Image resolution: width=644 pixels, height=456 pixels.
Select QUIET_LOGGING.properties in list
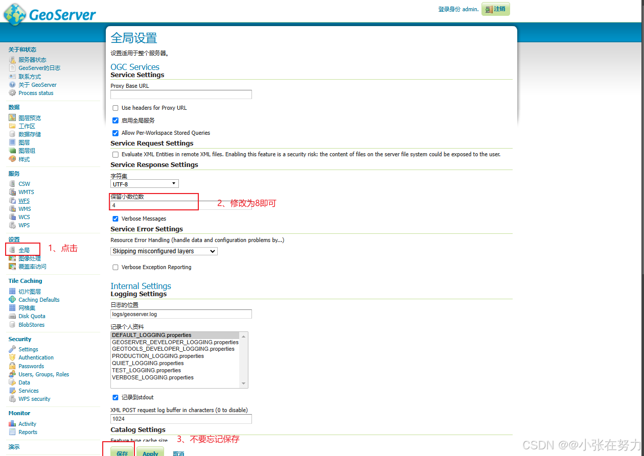pos(175,364)
